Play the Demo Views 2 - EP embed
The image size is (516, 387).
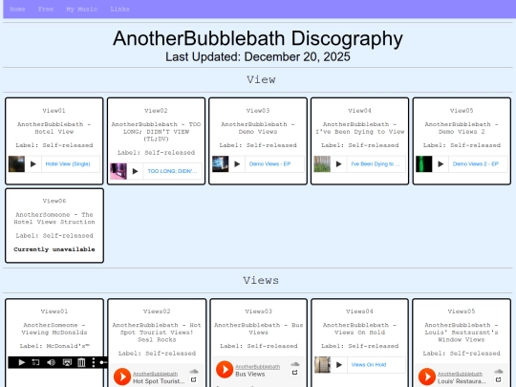click(x=441, y=164)
